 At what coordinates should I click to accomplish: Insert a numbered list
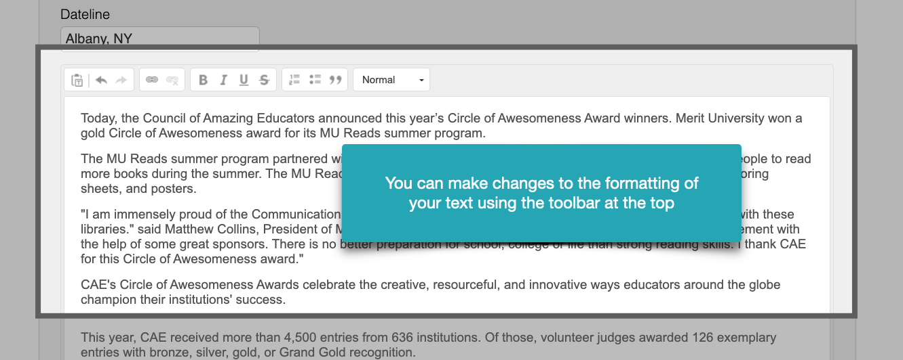click(x=294, y=80)
